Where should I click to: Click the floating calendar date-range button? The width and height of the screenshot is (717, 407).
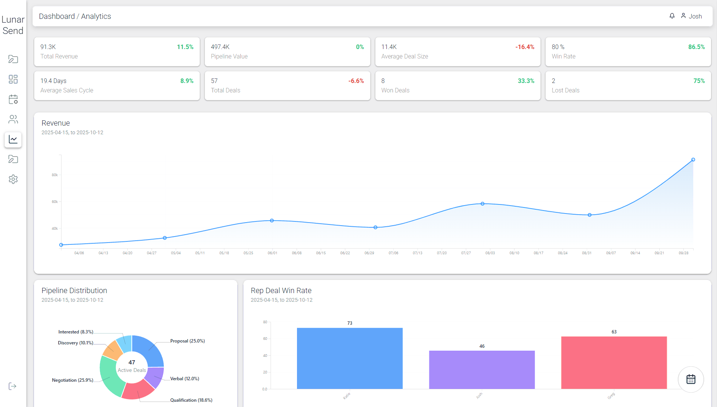(x=691, y=379)
